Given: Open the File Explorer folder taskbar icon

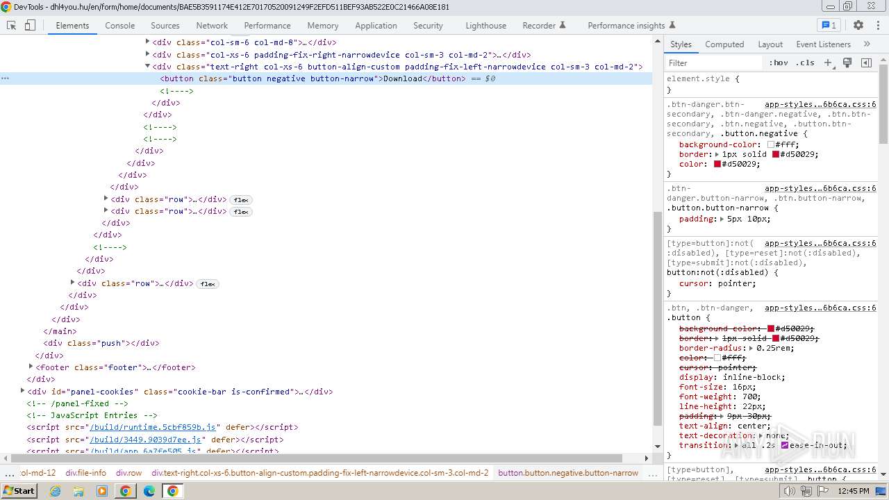Looking at the screenshot, I should click(78, 491).
